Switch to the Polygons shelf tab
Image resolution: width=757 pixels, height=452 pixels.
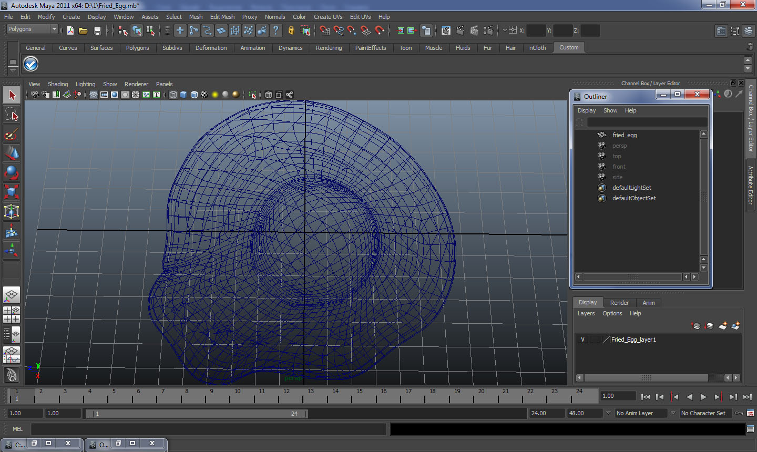137,48
